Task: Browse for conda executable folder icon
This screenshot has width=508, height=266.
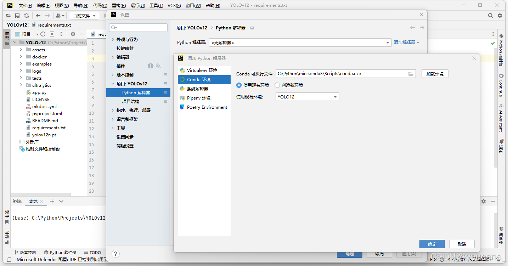Action: [x=411, y=74]
